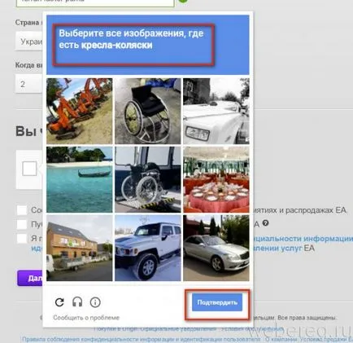The image size is (353, 343).
Task: Tick the first consent checkbox about распродажах EA
Action: click(x=22, y=210)
